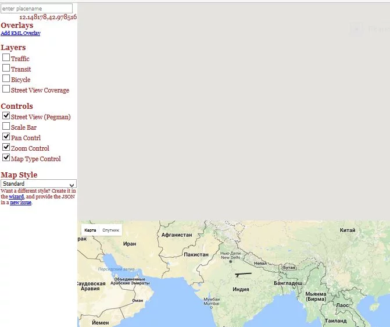Screen dimensions: 390x327
Task: Click the New Delhi city marker
Action: (x=231, y=261)
